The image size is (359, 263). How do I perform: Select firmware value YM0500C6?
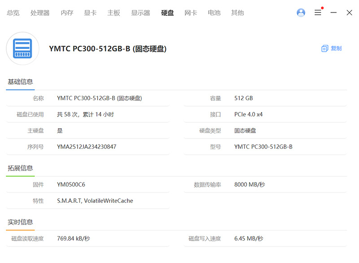71,185
